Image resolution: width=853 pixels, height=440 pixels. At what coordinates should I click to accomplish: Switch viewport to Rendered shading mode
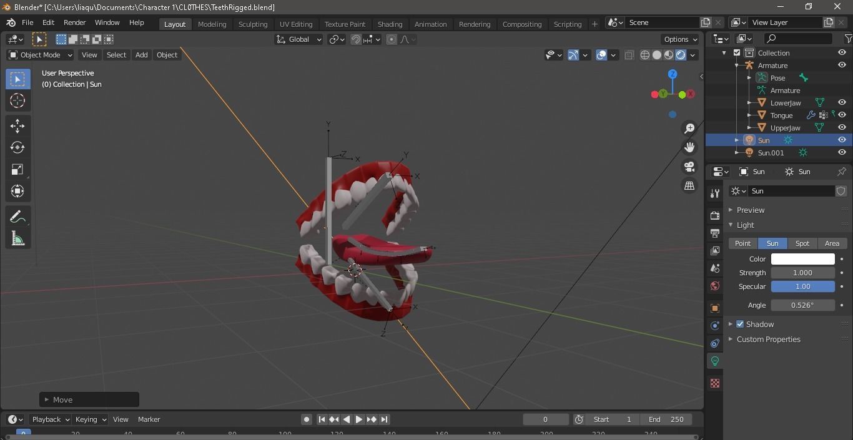pos(680,55)
